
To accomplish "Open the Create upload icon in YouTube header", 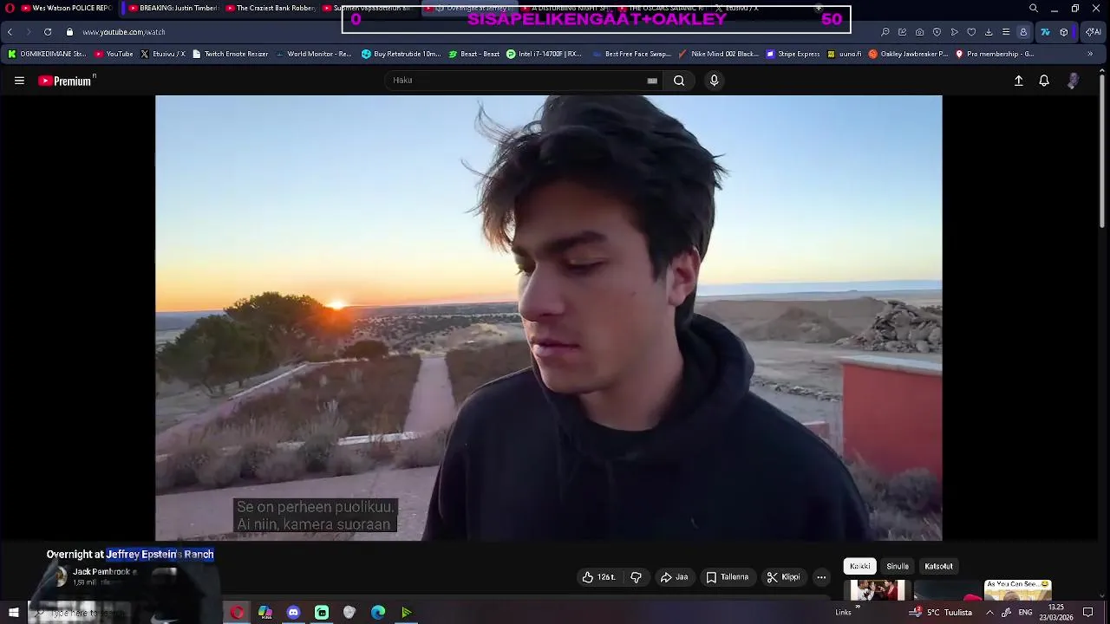I will point(1019,81).
